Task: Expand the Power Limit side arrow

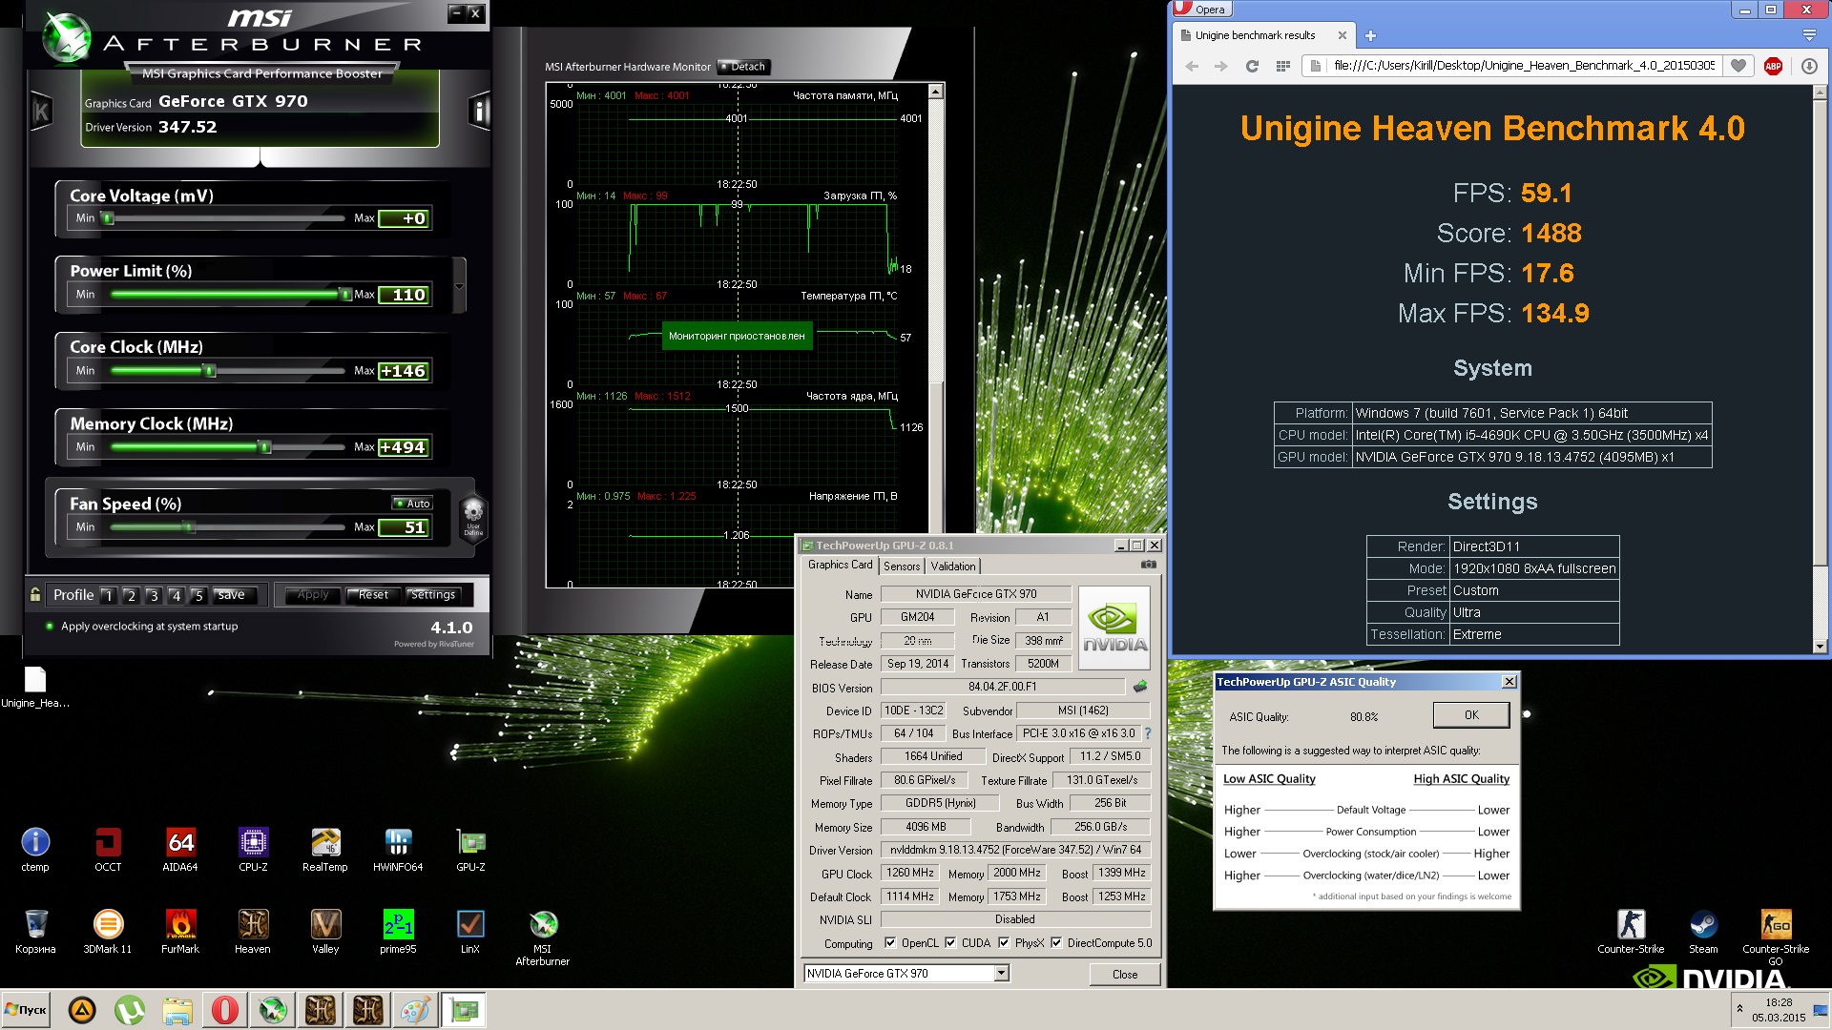Action: (x=460, y=286)
